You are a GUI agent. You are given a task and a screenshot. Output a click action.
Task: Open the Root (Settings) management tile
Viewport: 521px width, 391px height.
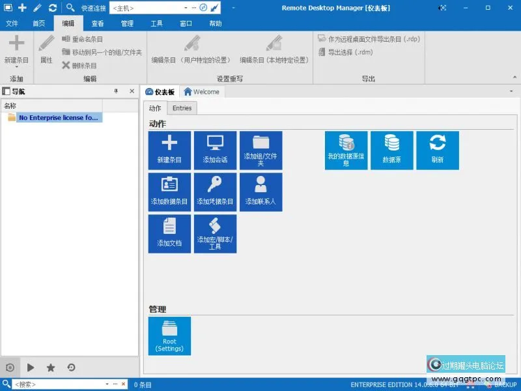[169, 336]
